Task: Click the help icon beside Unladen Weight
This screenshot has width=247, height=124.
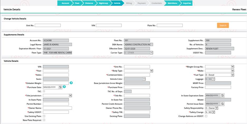Action: coord(71,83)
